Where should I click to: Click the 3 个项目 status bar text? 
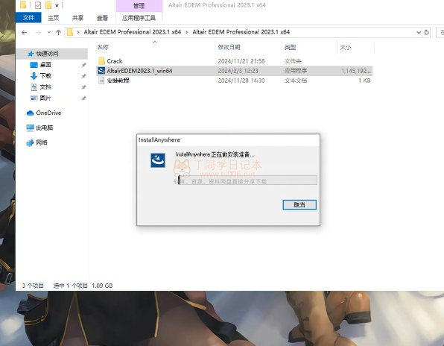click(x=33, y=286)
